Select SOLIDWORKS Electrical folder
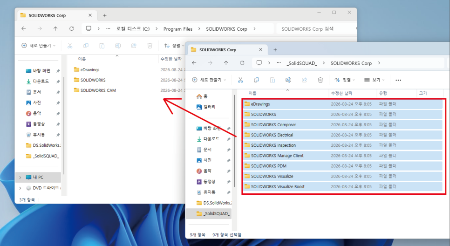450x246 pixels. coord(343,135)
